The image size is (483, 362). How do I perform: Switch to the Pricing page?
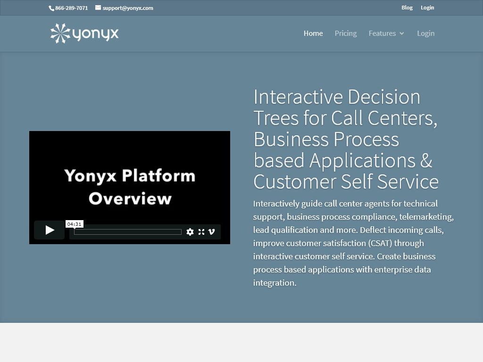click(345, 33)
